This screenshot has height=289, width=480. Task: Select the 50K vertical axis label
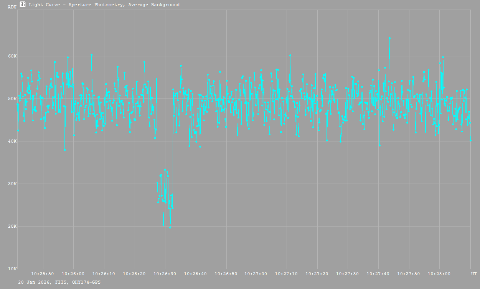click(x=13, y=99)
